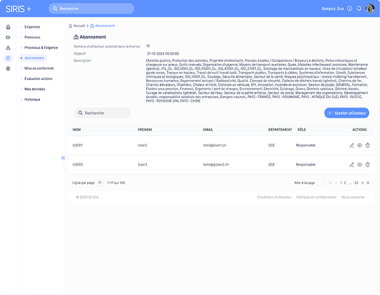Click the warning triangle sidebar icon

8,48
